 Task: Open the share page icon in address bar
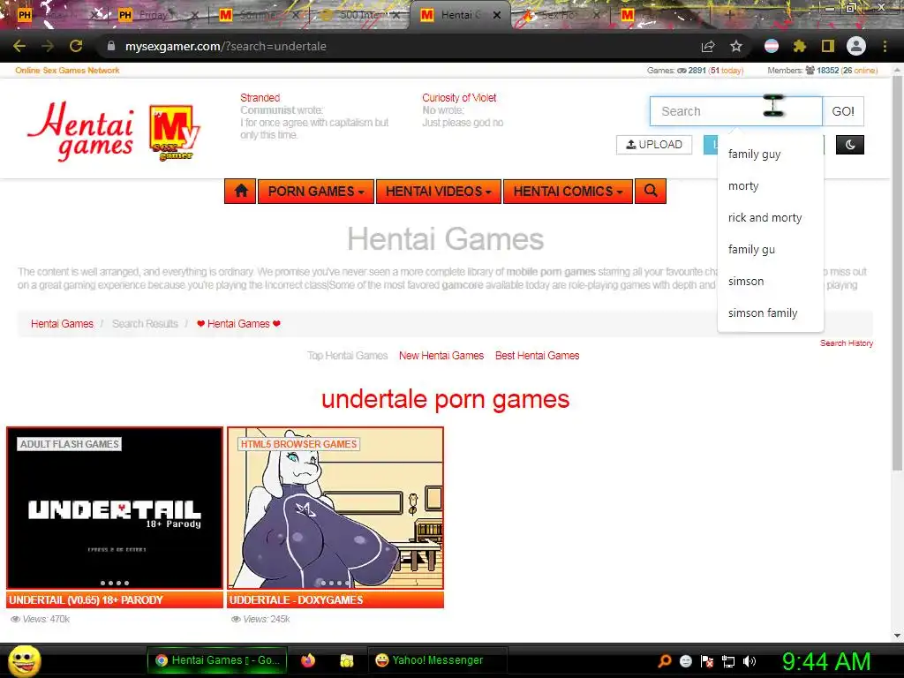pyautogui.click(x=708, y=46)
